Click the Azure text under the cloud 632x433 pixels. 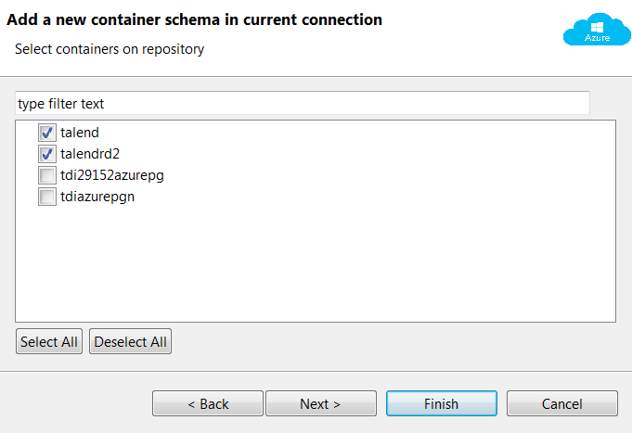coord(598,38)
